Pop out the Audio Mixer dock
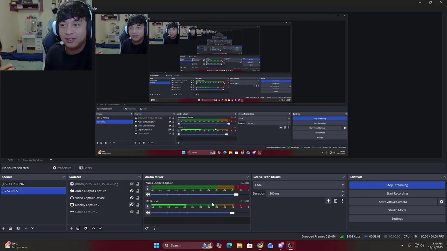This screenshot has width=447, height=251. (x=248, y=177)
